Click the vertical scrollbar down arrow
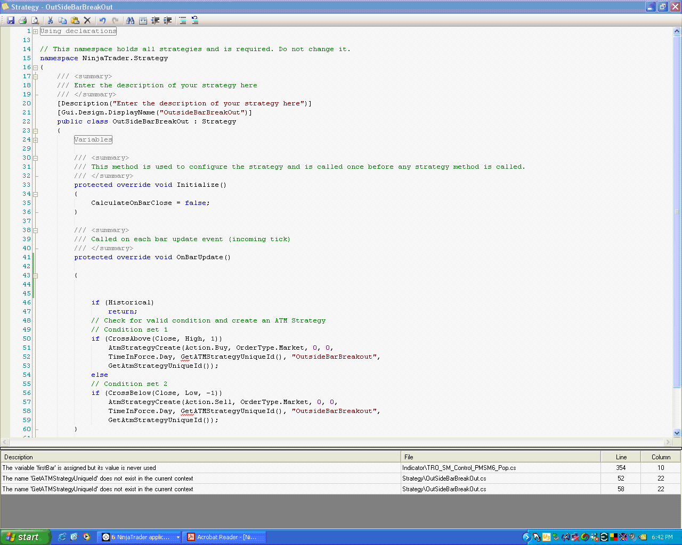Viewport: 682px width, 545px height. click(x=677, y=433)
